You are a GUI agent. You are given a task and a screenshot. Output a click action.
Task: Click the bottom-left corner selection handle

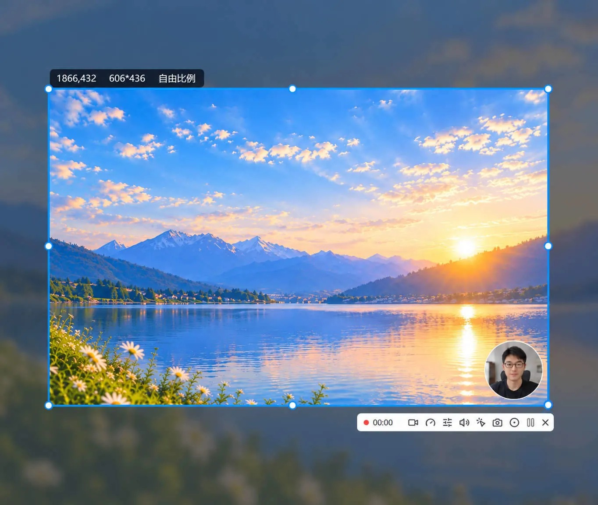[x=49, y=405]
